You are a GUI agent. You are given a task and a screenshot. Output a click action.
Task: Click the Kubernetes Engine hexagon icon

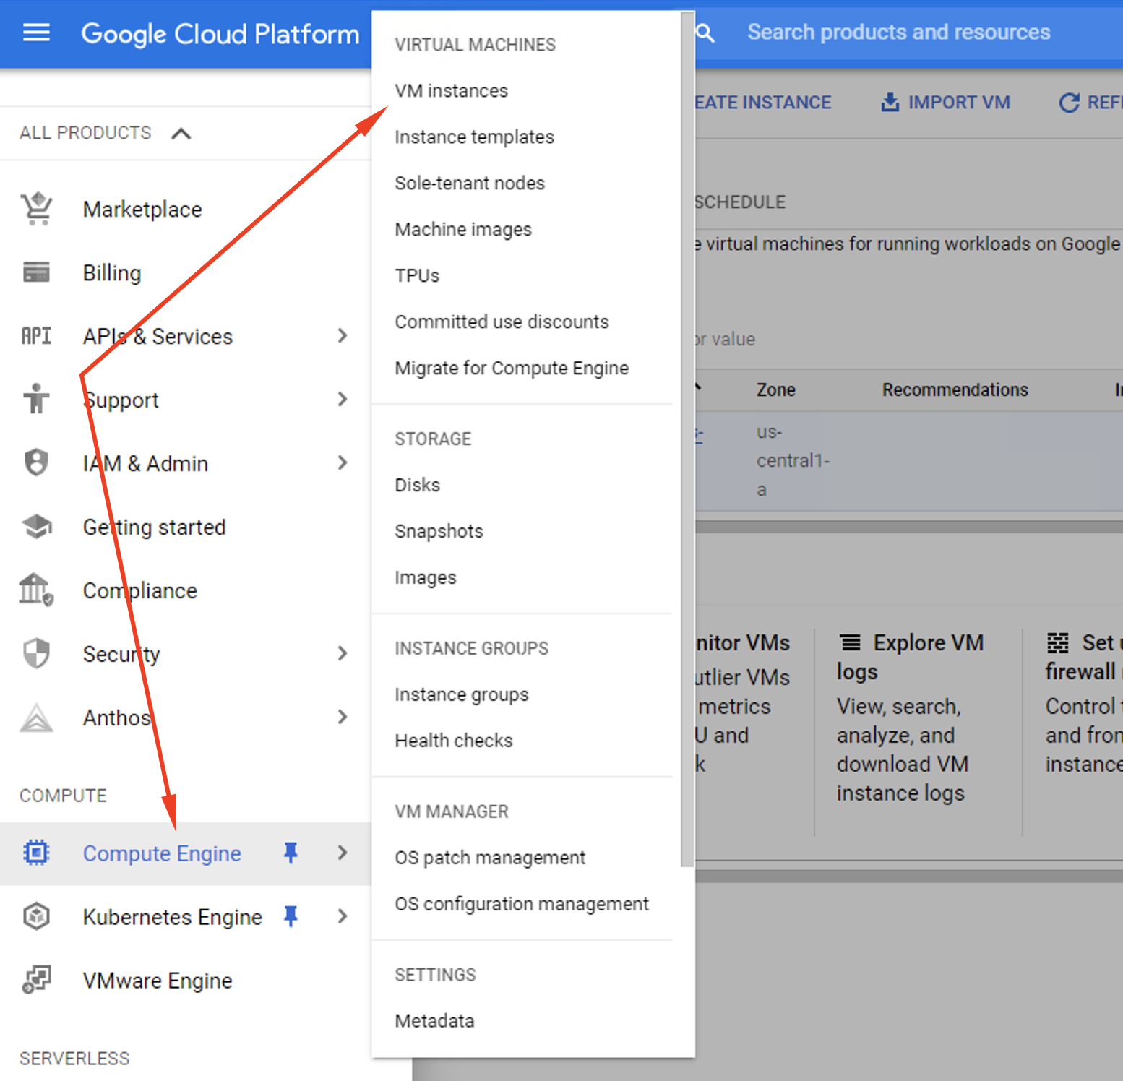pyautogui.click(x=36, y=916)
